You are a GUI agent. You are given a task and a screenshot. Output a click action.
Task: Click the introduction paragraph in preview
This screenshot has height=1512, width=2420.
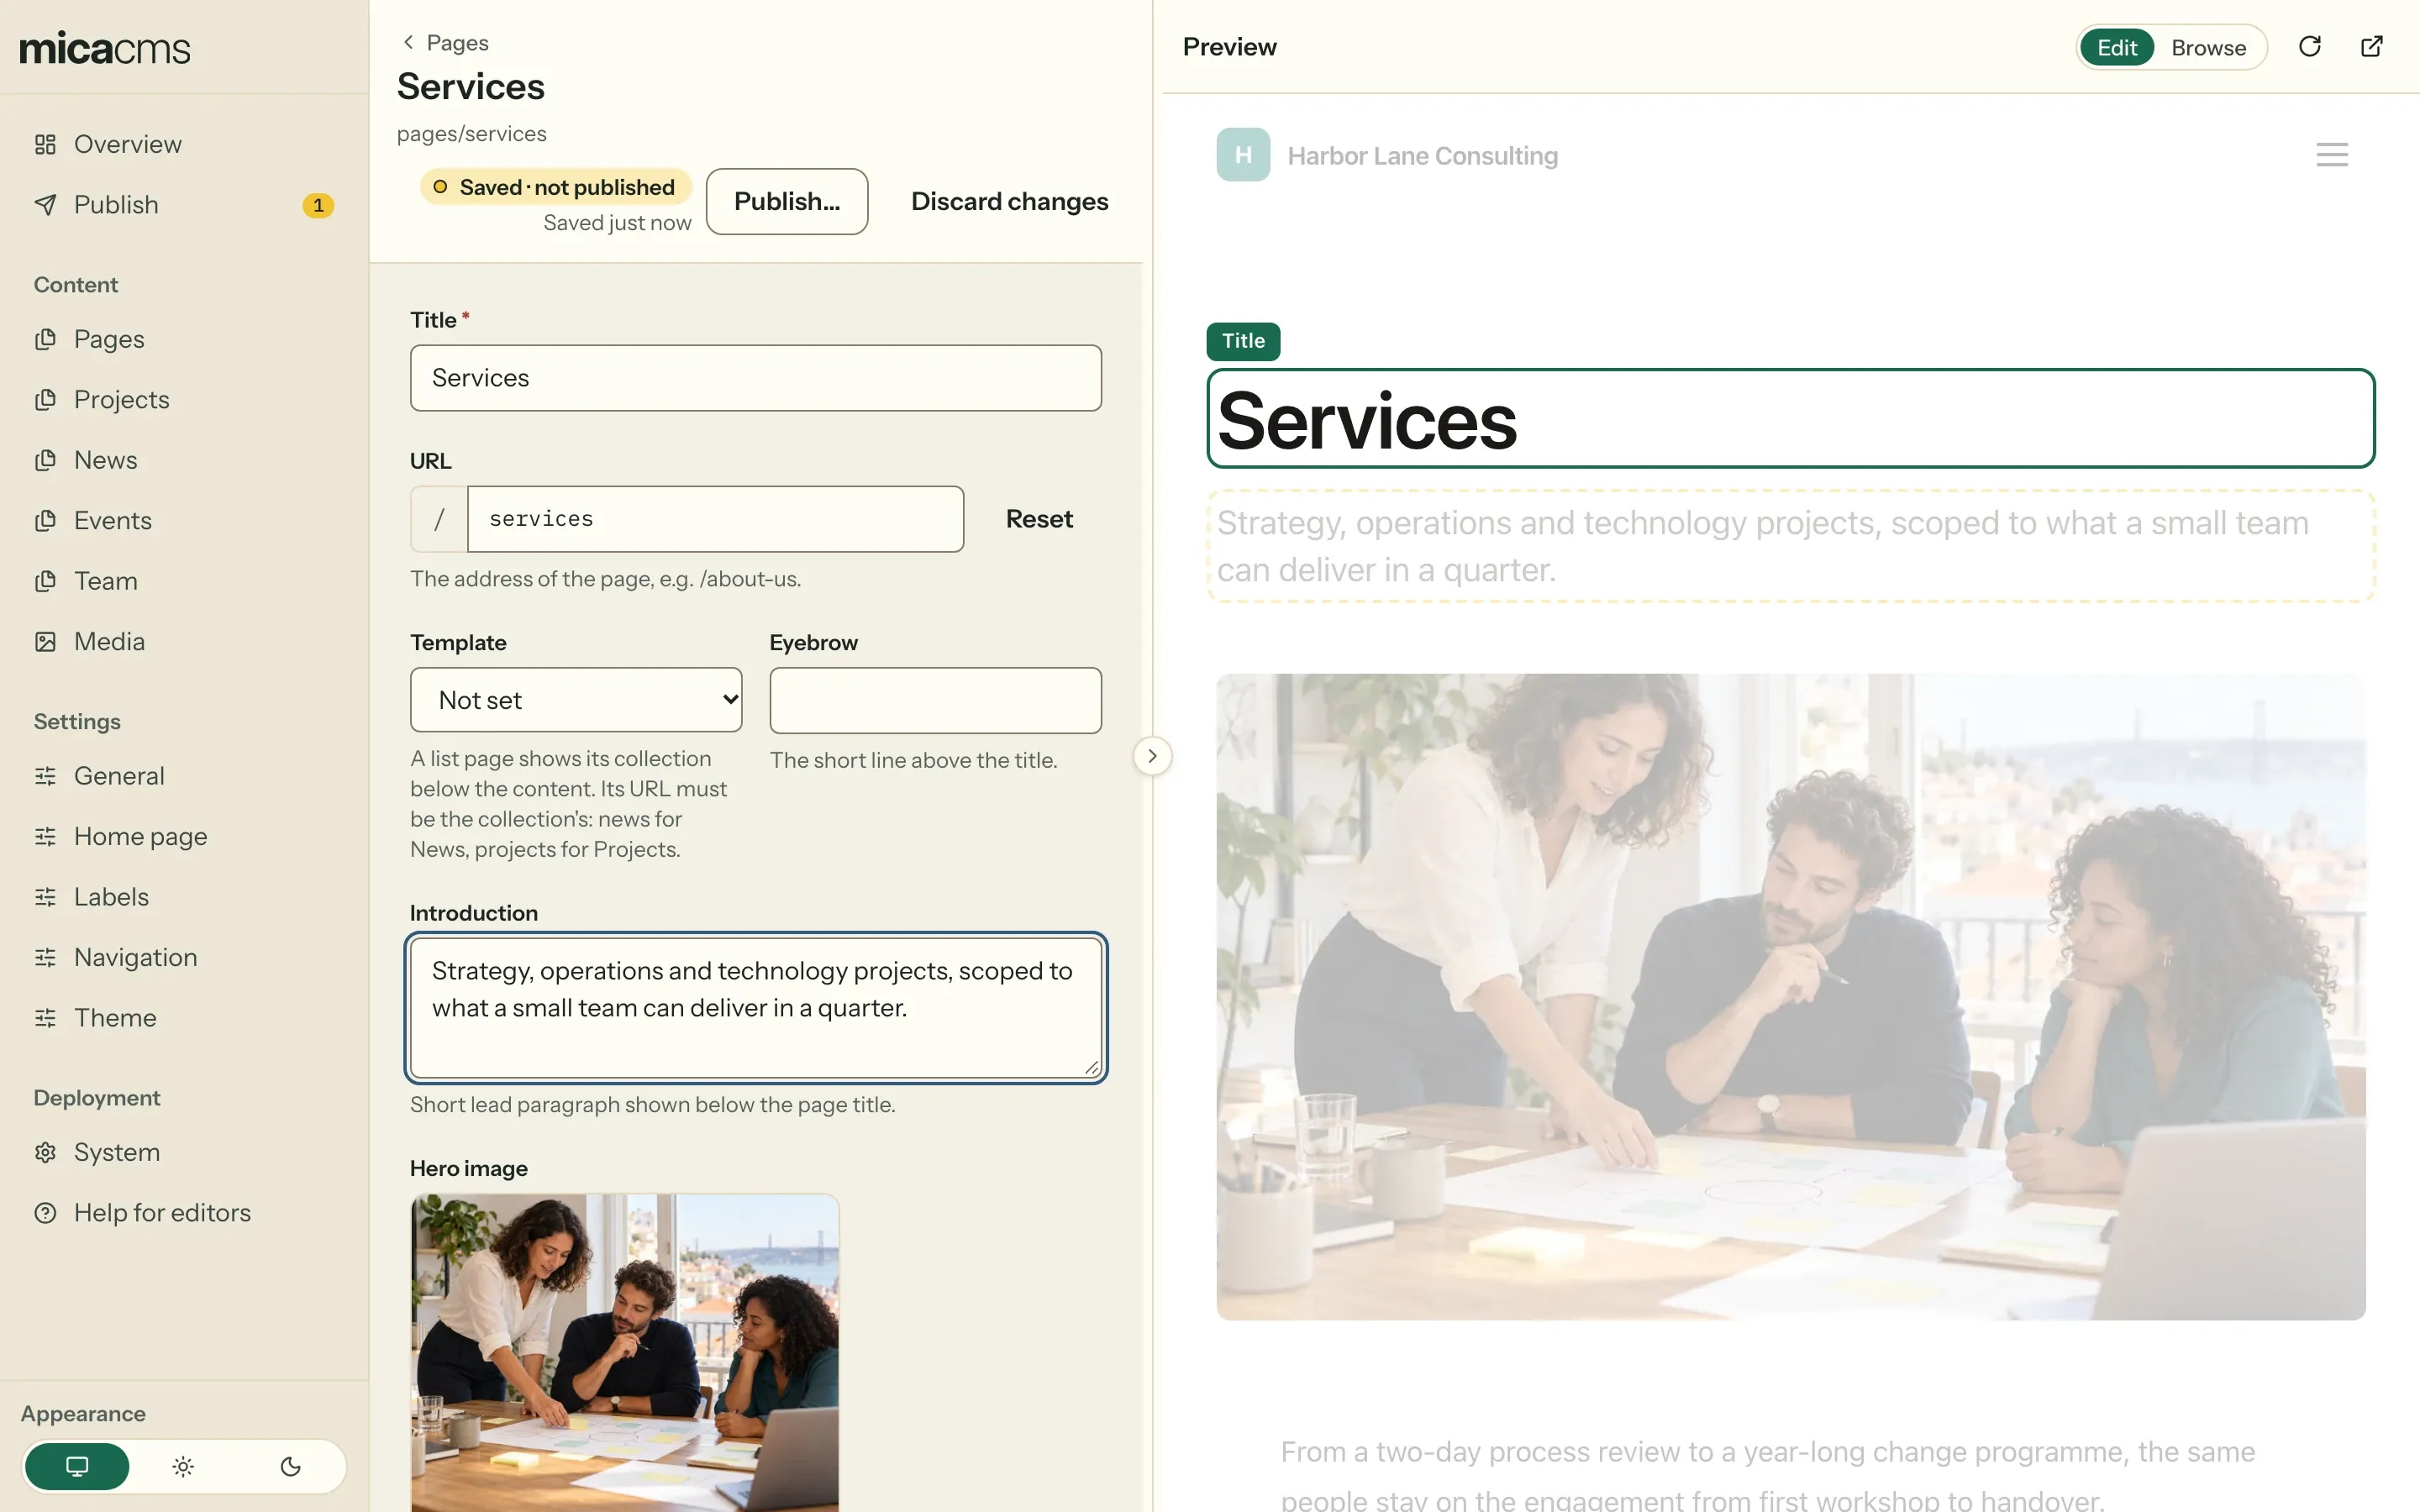click(x=1791, y=546)
